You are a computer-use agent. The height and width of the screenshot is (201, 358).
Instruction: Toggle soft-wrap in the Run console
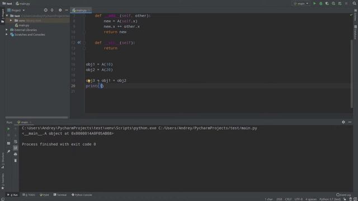click(15, 141)
